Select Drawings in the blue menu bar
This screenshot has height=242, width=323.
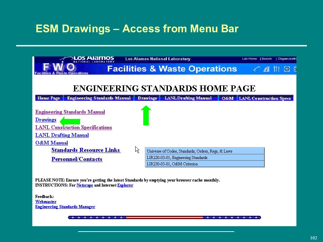click(x=147, y=98)
